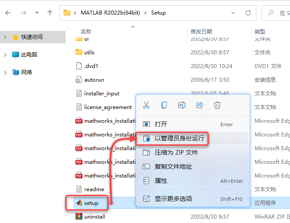Click date 2006/6/17 3:50 of autorun

[x=210, y=80]
